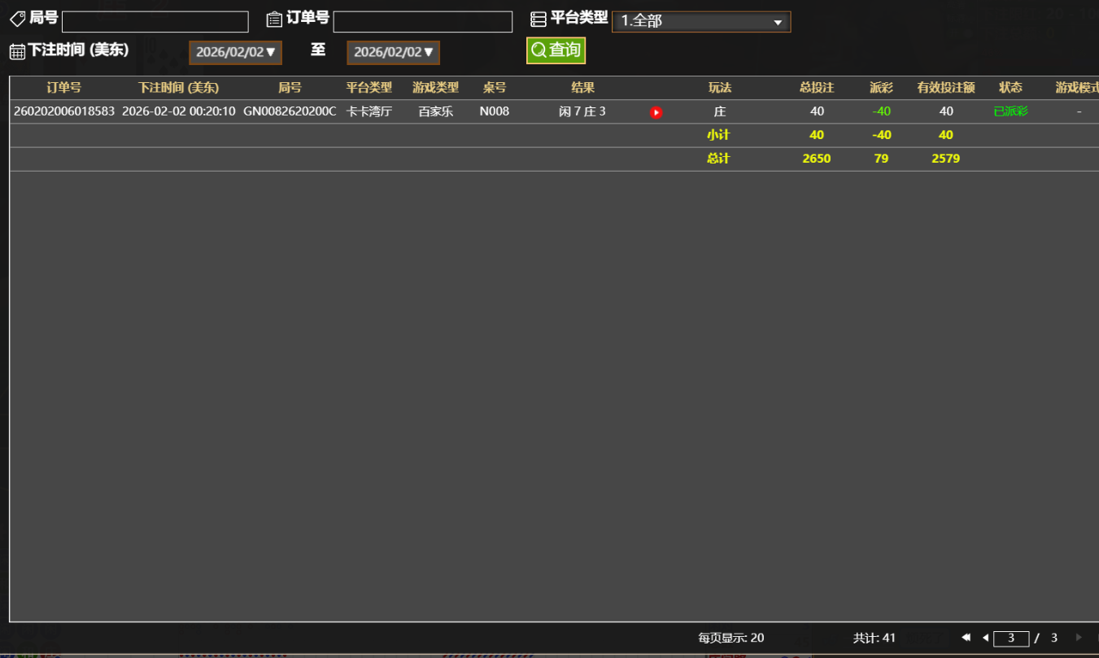The image size is (1099, 658).
Task: Open the 平台类型 dropdown showing 1.全部
Action: [x=701, y=21]
